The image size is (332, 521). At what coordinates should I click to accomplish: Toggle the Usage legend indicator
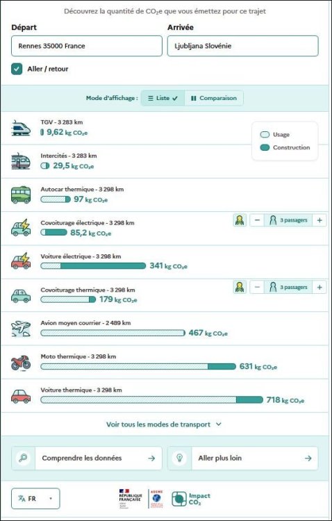[x=265, y=135]
